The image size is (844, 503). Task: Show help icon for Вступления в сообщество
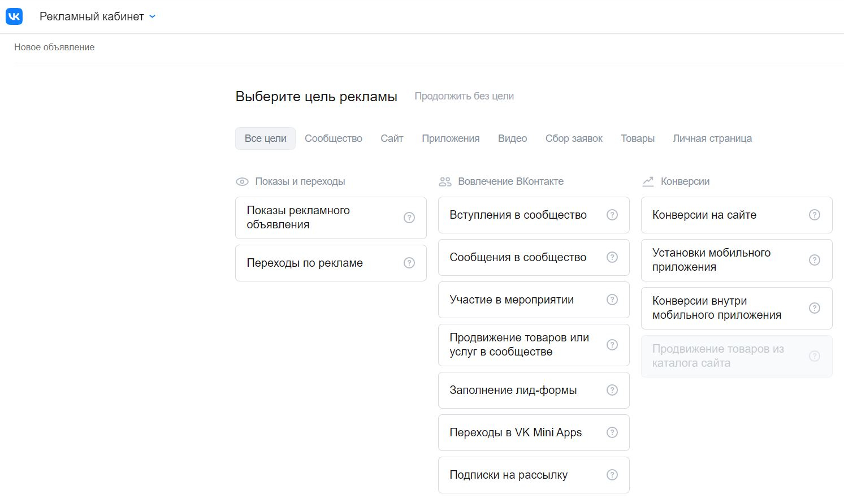coord(612,215)
